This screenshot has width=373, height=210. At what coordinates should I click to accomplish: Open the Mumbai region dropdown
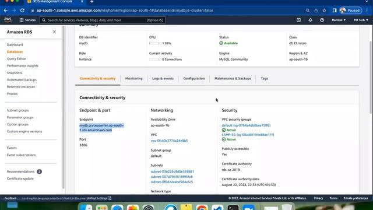click(x=339, y=20)
